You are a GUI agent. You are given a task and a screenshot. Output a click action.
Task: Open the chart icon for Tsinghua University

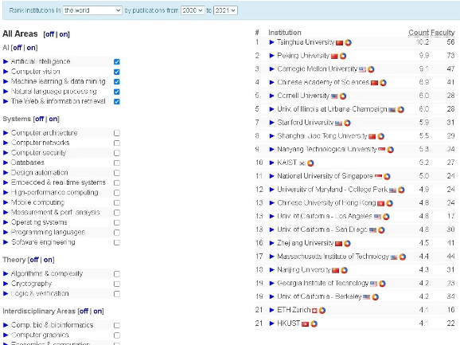pos(348,43)
